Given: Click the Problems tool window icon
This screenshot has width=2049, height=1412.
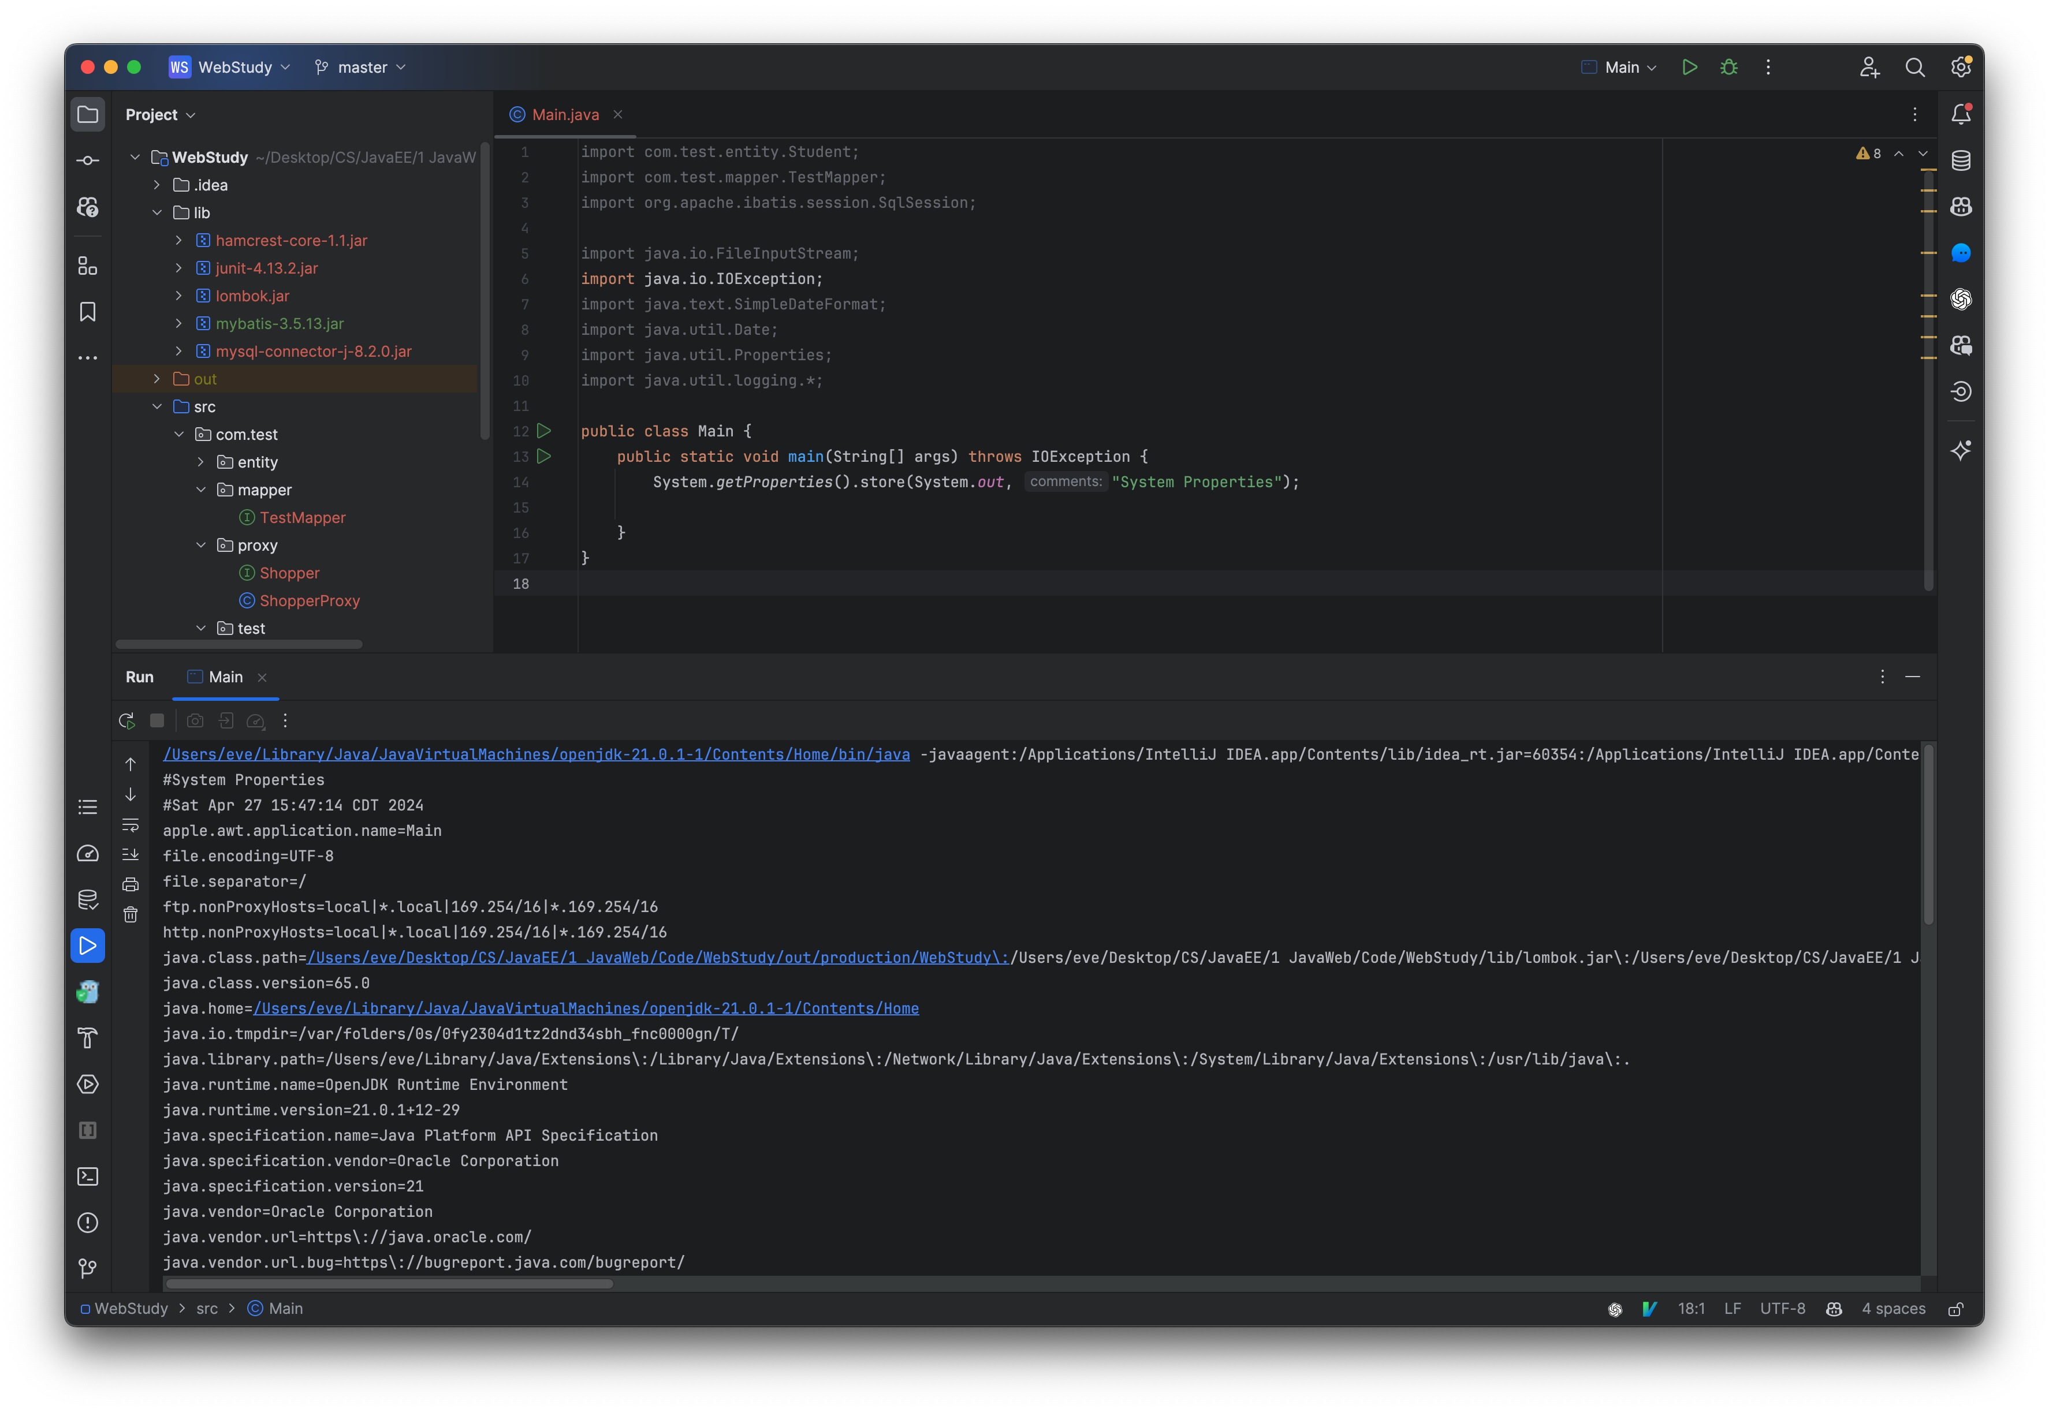Looking at the screenshot, I should pyautogui.click(x=88, y=1223).
